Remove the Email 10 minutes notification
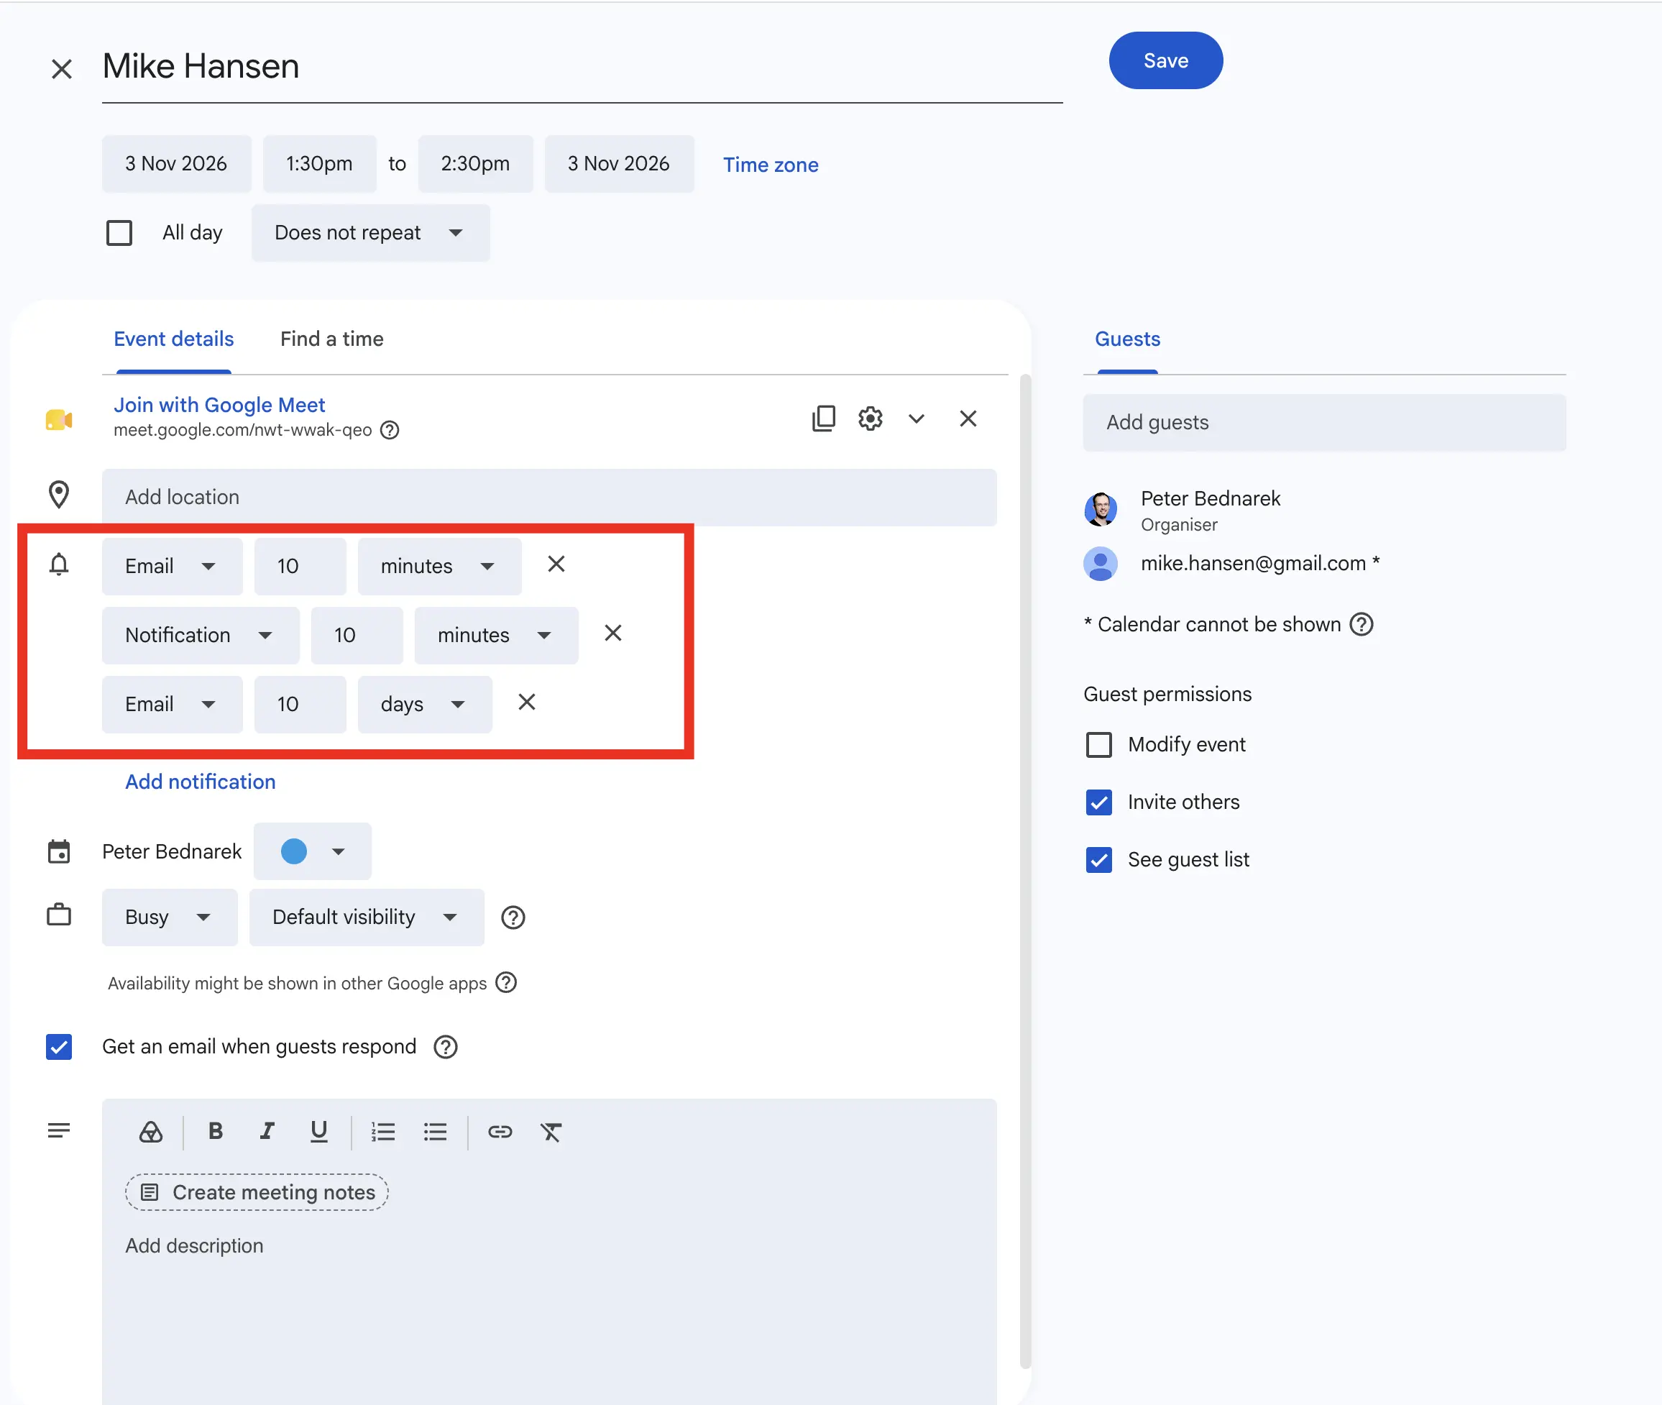The width and height of the screenshot is (1662, 1405). pyautogui.click(x=556, y=564)
